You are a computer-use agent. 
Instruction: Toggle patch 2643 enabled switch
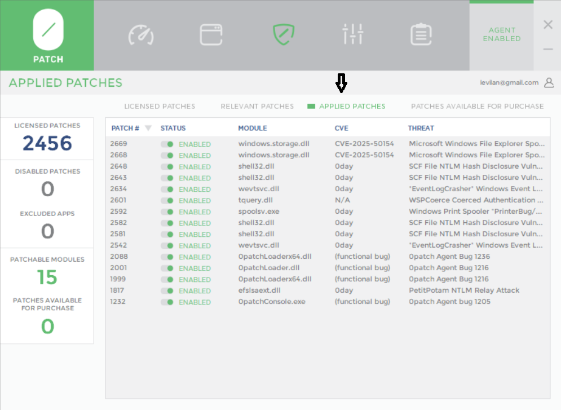coord(167,178)
